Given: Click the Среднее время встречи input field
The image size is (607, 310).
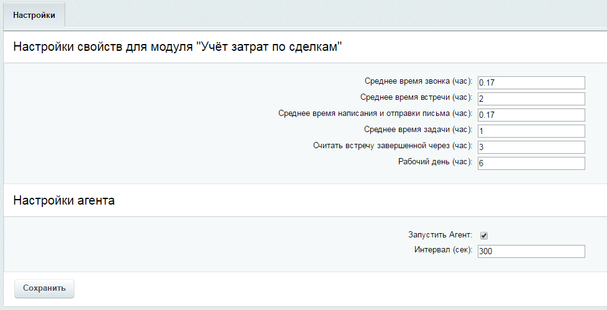Looking at the screenshot, I should [x=531, y=99].
